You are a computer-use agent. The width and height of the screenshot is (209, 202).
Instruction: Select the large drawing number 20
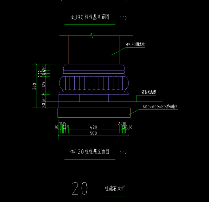(80, 188)
